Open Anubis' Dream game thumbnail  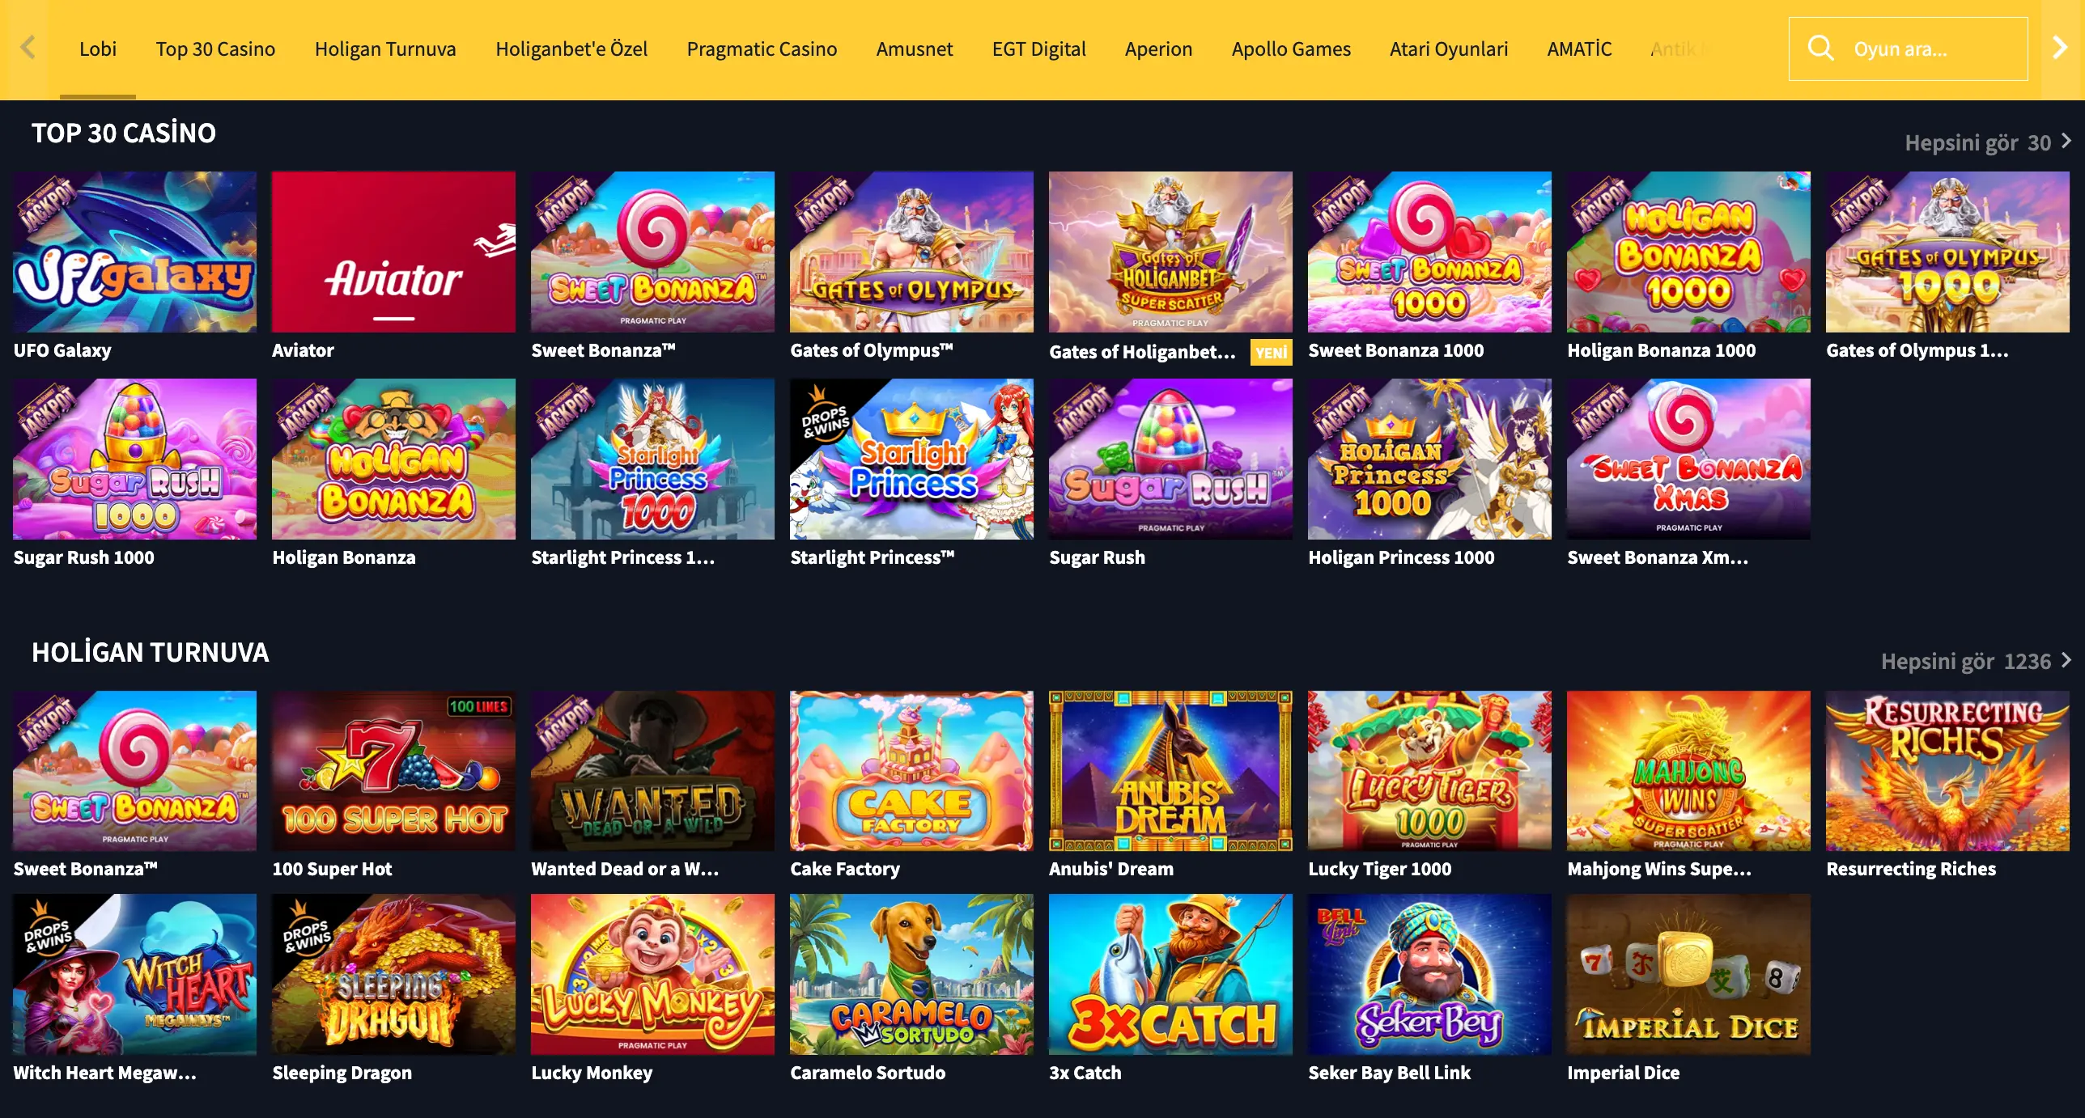tap(1170, 770)
